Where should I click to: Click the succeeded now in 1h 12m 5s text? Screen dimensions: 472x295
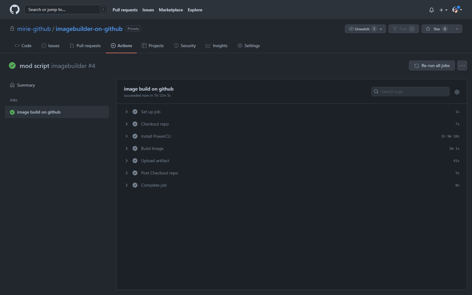point(147,96)
